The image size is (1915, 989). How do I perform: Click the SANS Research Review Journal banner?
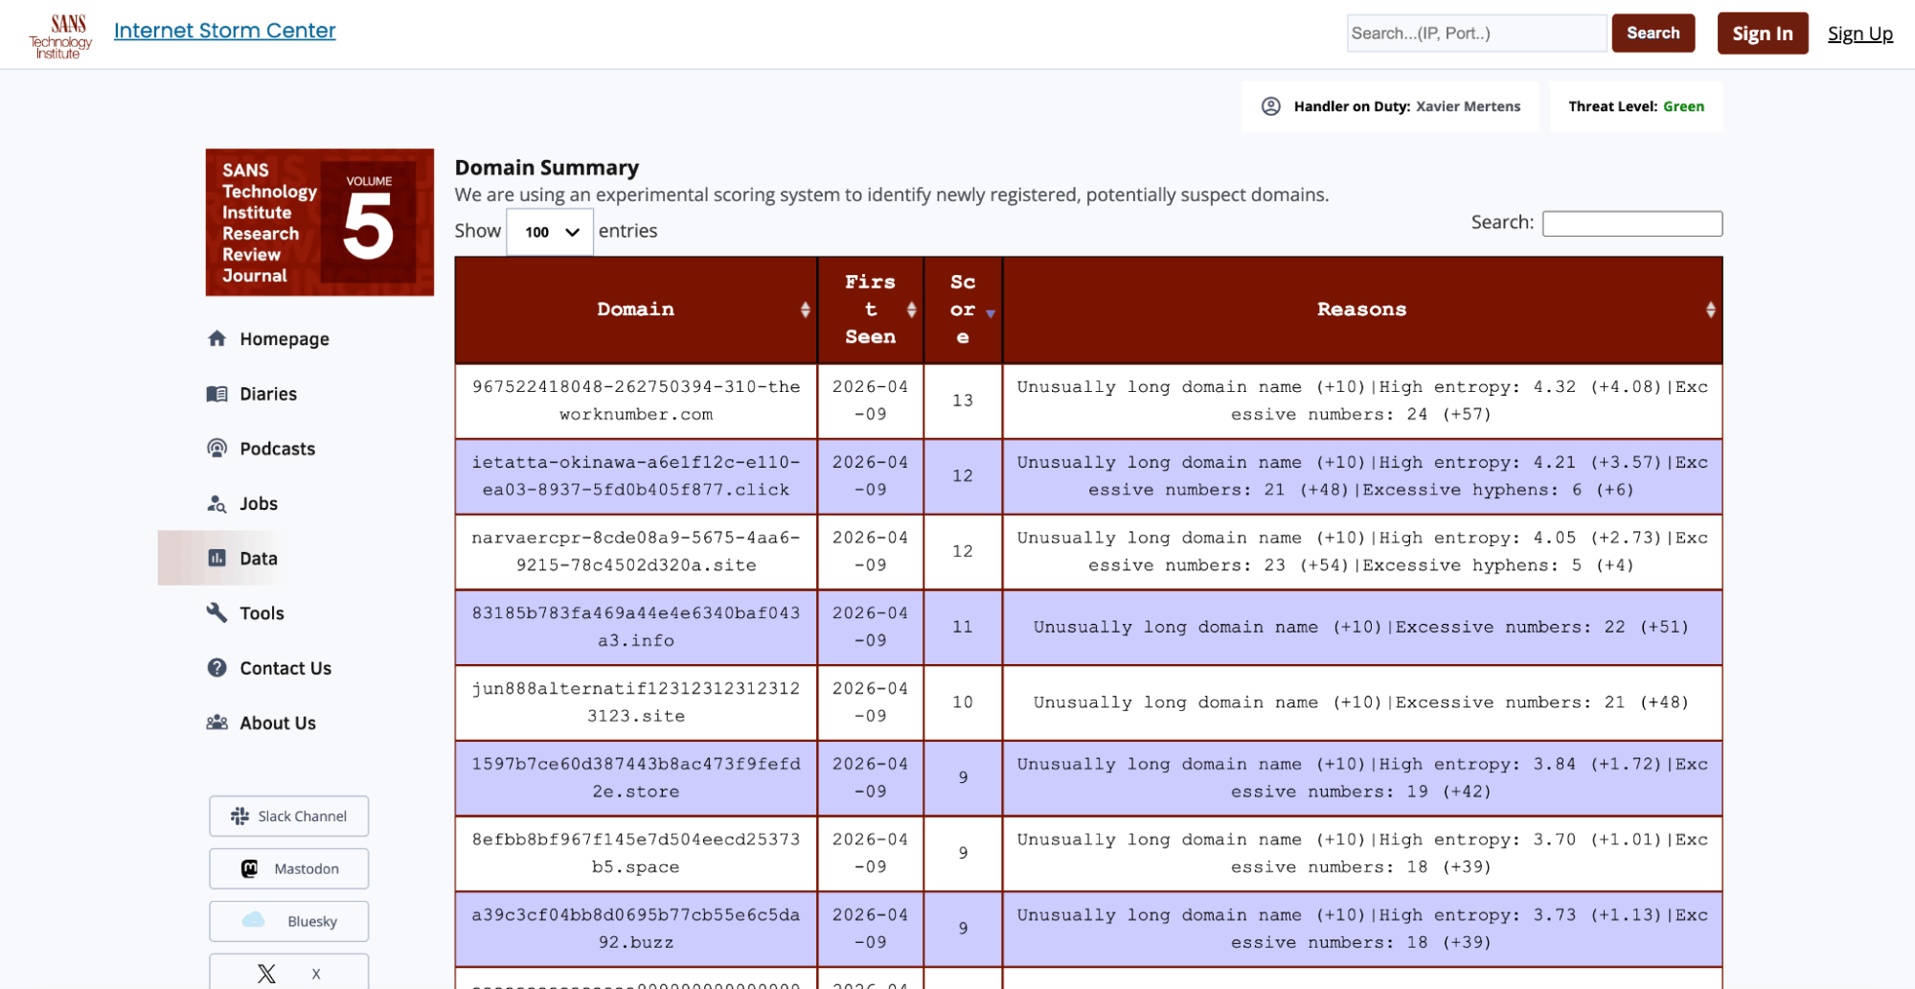320,222
